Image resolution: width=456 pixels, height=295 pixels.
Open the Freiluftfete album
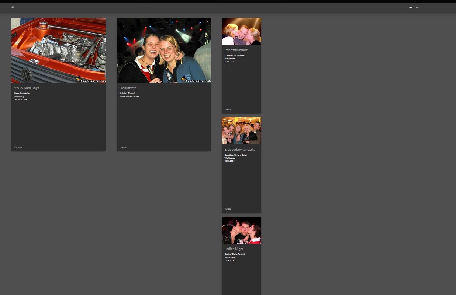(x=128, y=88)
